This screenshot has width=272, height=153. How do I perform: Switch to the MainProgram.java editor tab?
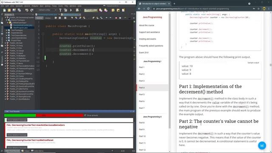tap(71, 15)
